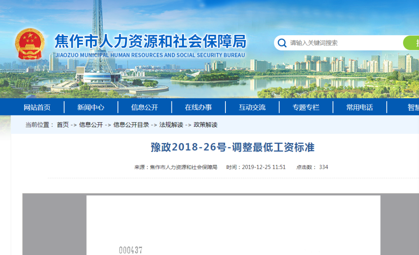Open the 专题专栏 nav item
Viewport: 419px width, 255px height.
coord(306,107)
